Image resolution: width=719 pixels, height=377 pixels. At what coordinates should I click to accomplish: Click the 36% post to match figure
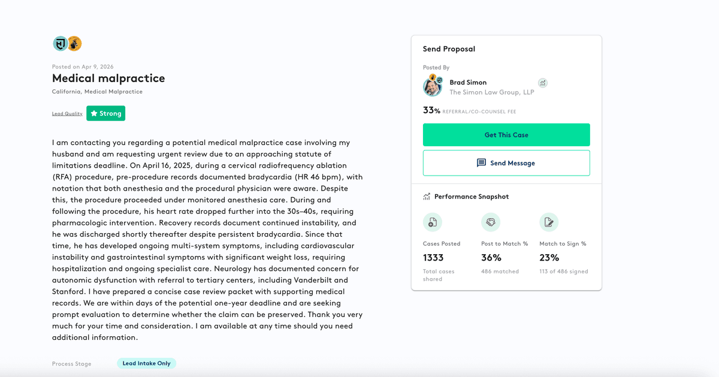(491, 258)
